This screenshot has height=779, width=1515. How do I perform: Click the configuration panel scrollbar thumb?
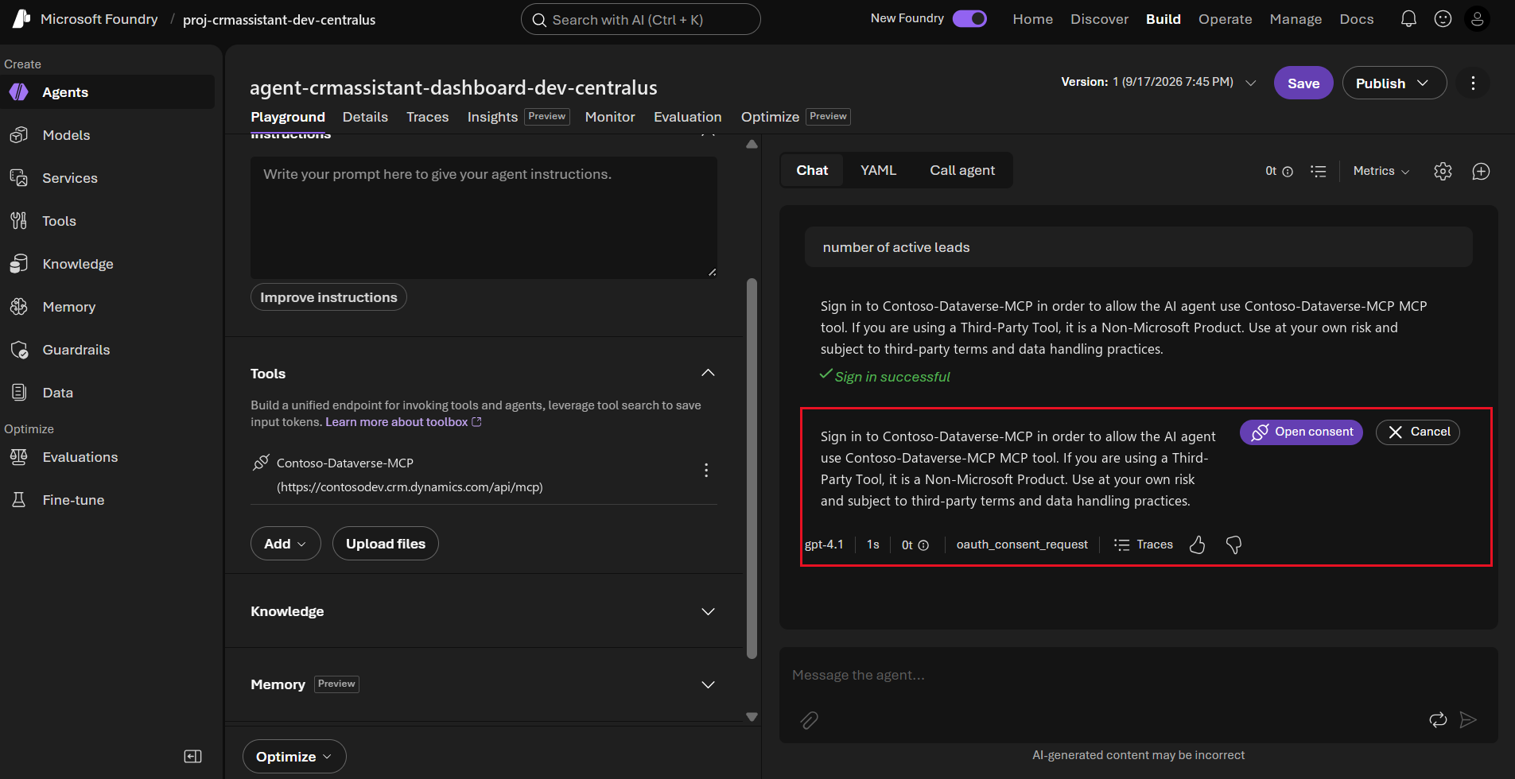pyautogui.click(x=752, y=469)
